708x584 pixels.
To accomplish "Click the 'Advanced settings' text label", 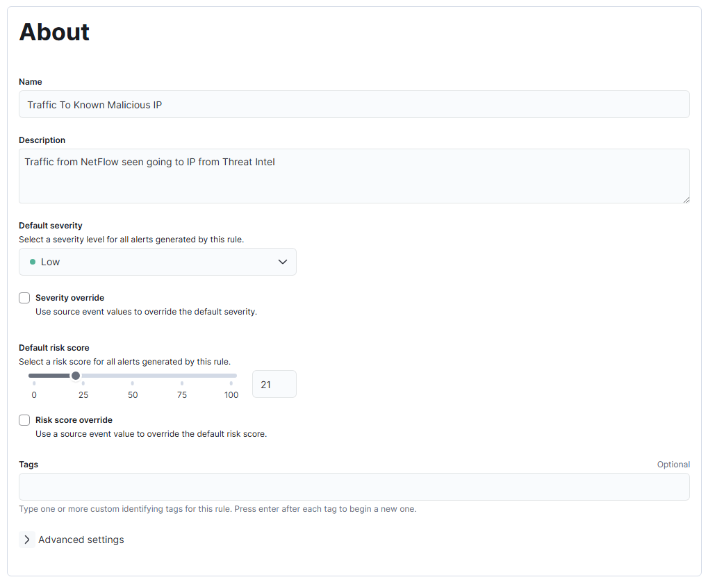I will 81,540.
